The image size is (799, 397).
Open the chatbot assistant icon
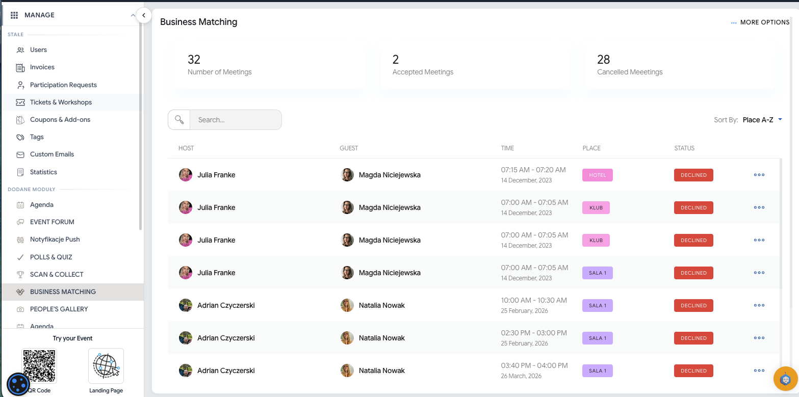coord(785,379)
